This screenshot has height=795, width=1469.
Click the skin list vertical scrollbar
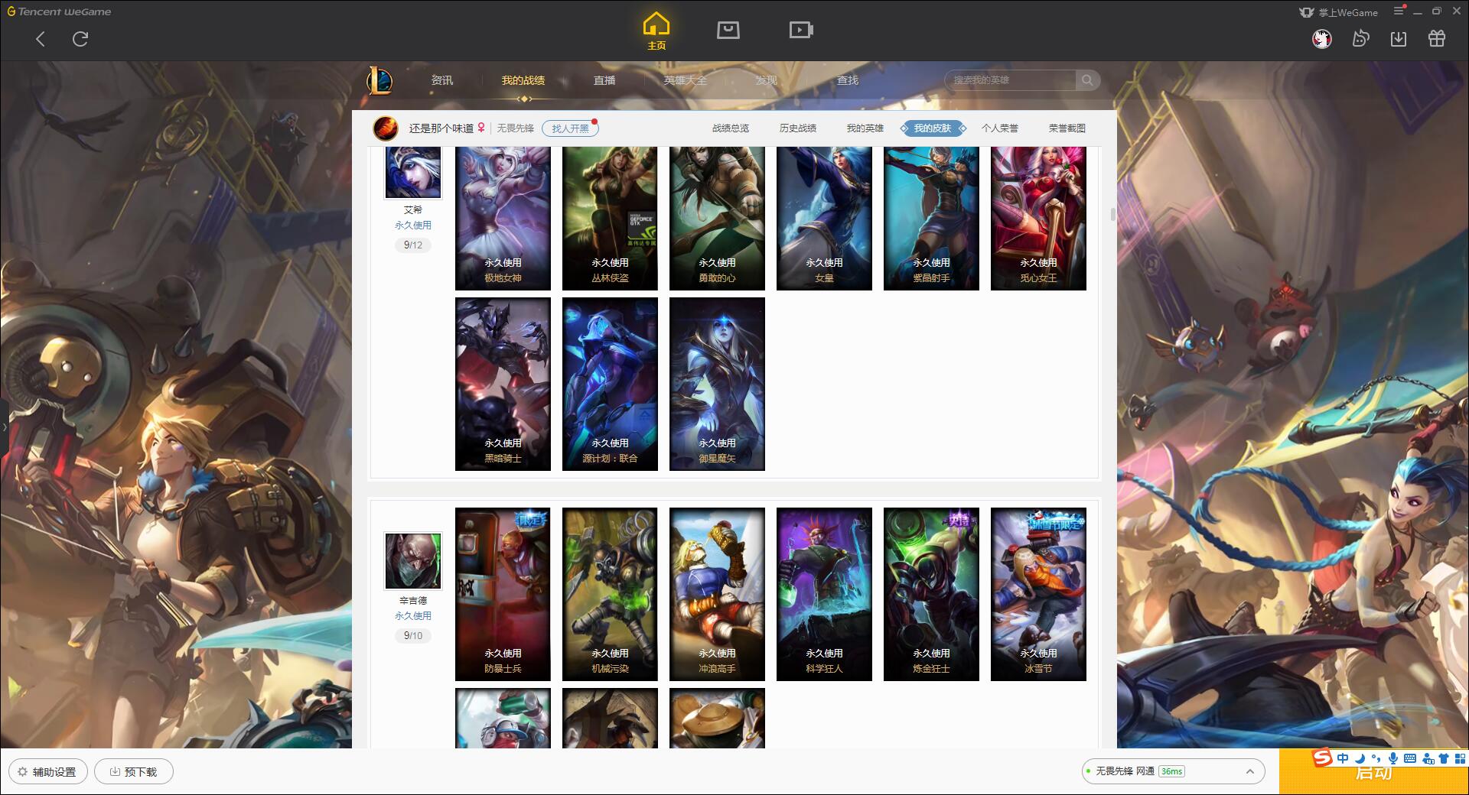(1112, 214)
